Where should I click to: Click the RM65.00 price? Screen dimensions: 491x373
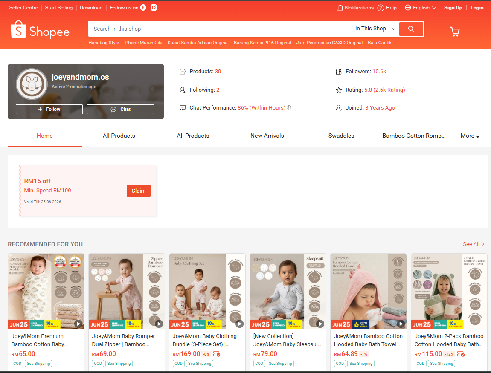23,354
